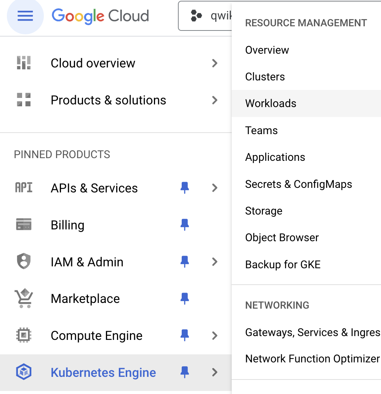
Task: Click the IAM & Admin shield icon
Action: [x=24, y=262]
